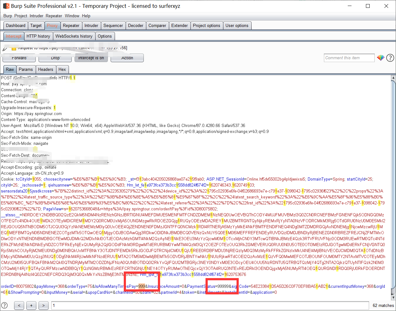This screenshot has width=396, height=311.
Task: Click the Origin header line
Action: (31, 114)
